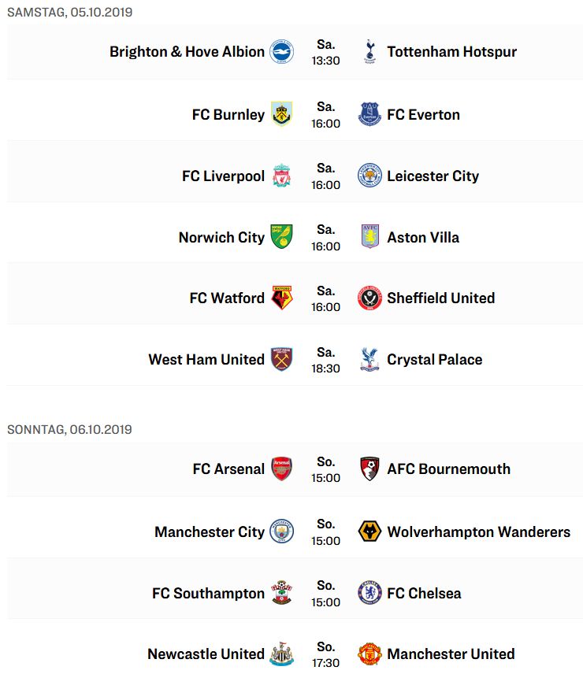Image resolution: width=583 pixels, height=674 pixels.
Task: Select the FC Southampton team name
Action: (208, 593)
